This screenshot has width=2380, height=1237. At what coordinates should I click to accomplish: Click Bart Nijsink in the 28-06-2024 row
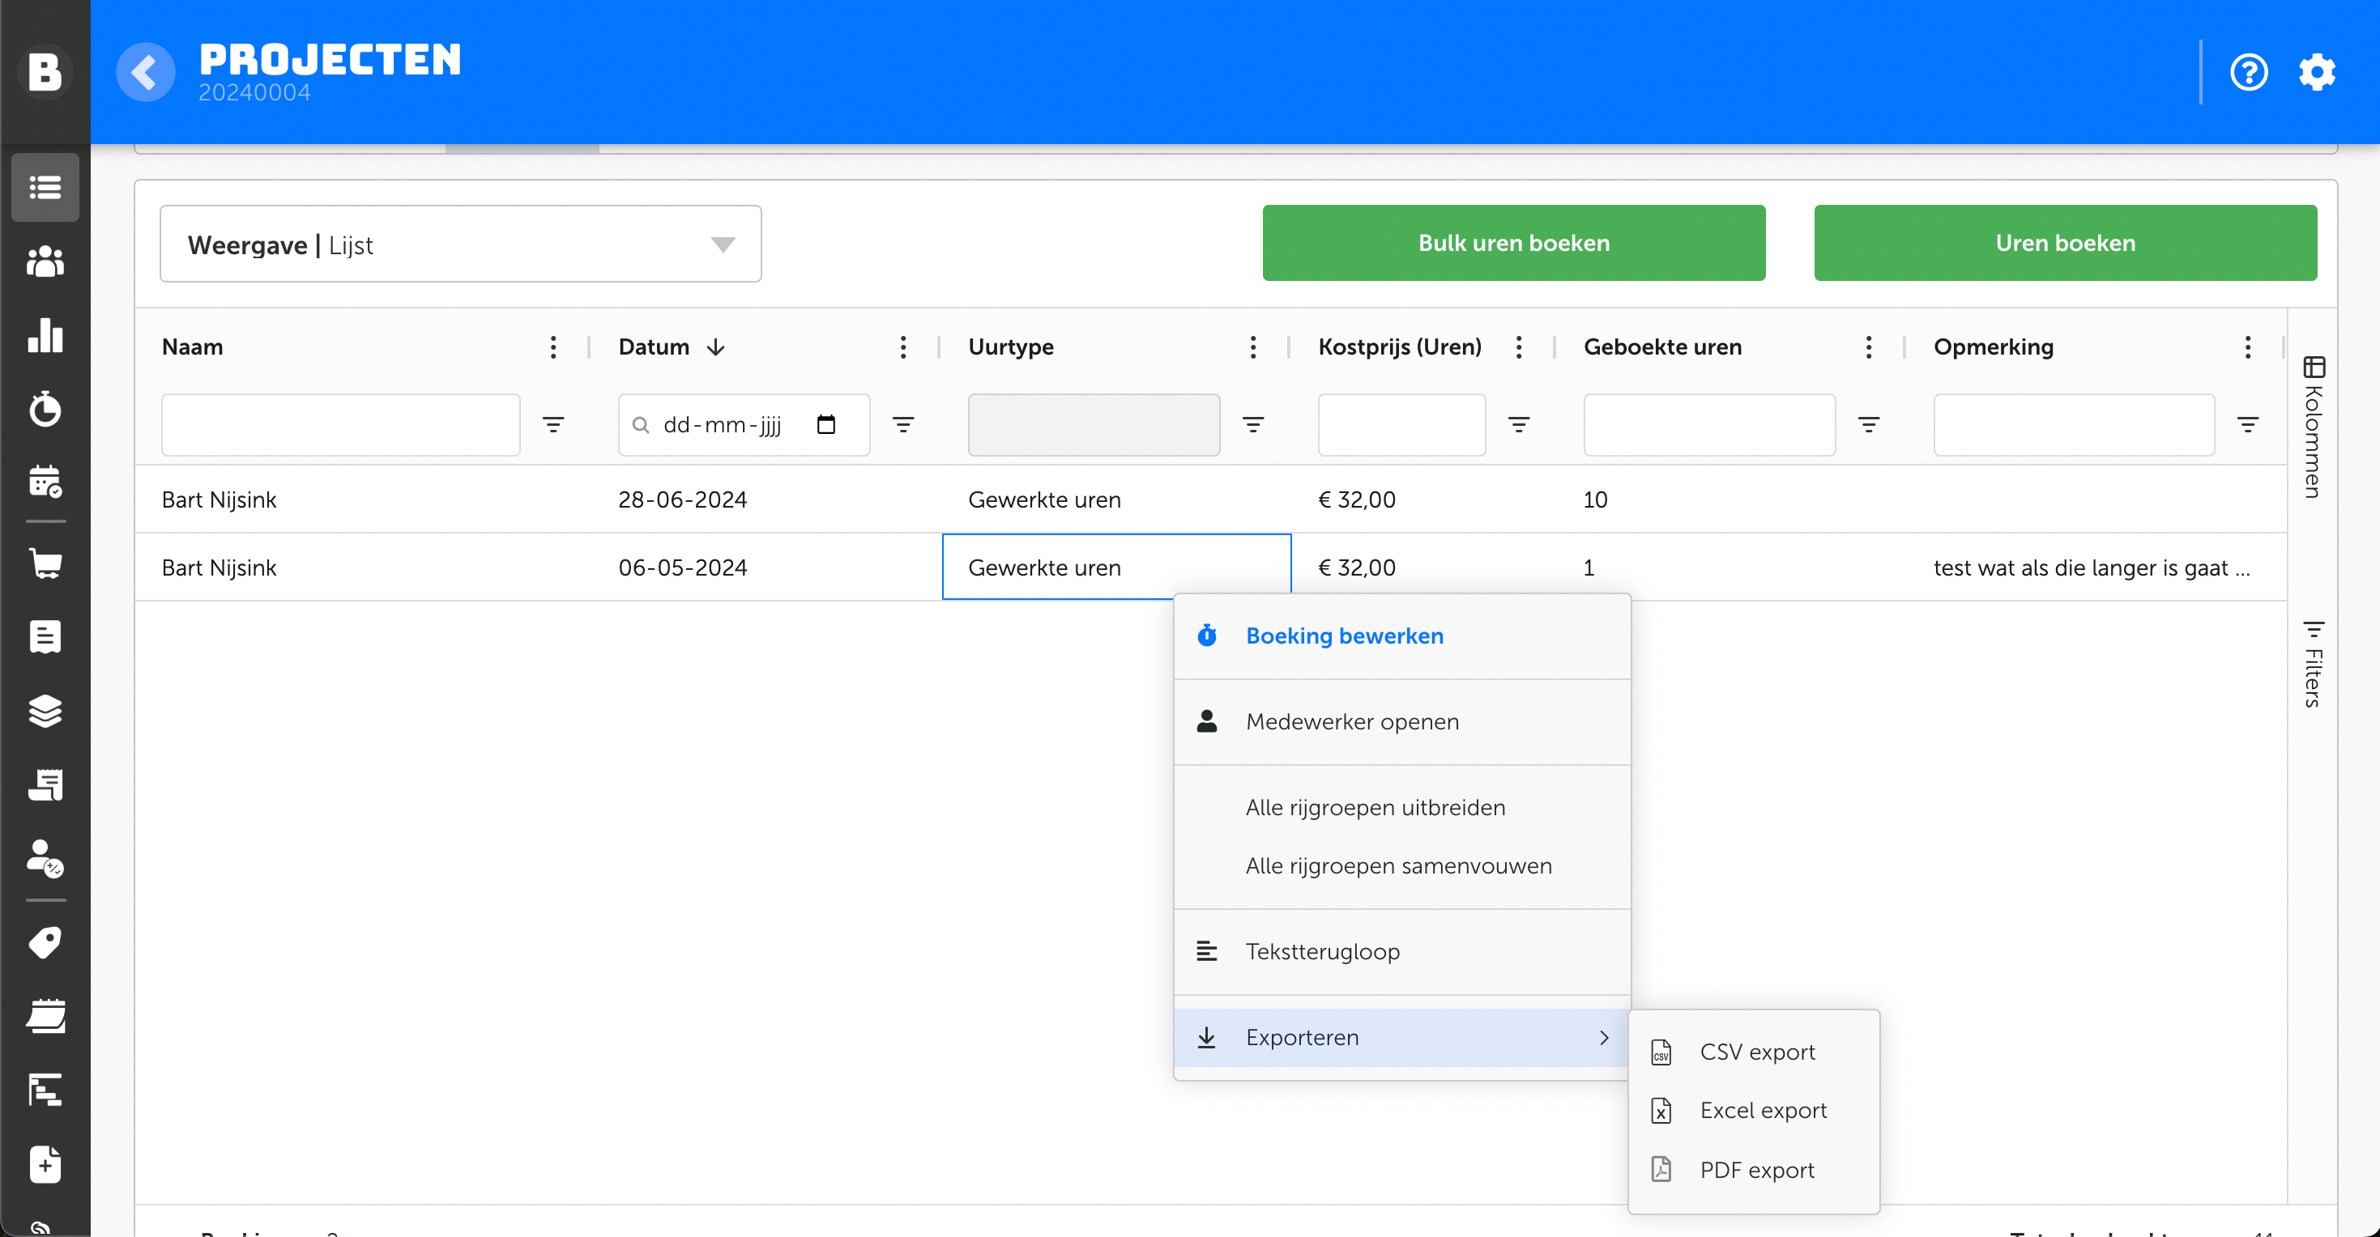219,499
